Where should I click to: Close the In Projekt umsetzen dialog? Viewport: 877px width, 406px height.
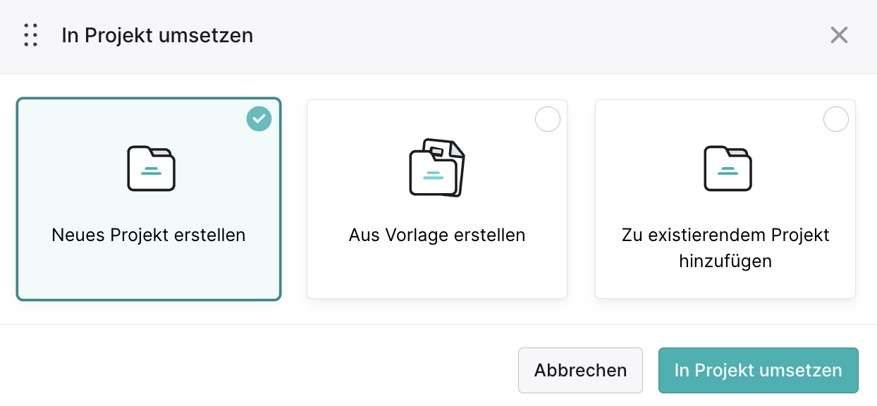tap(839, 35)
